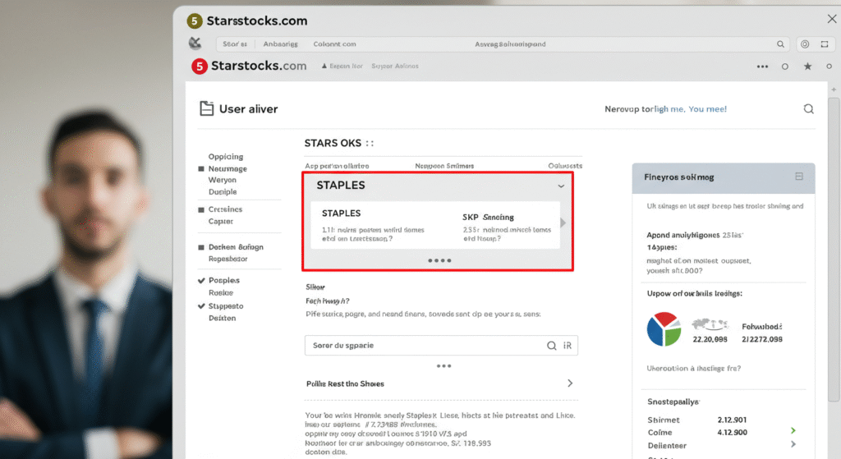Screen dimensions: 841x459
Task: Click the vertical scrollbar on the right
Action: [x=834, y=250]
